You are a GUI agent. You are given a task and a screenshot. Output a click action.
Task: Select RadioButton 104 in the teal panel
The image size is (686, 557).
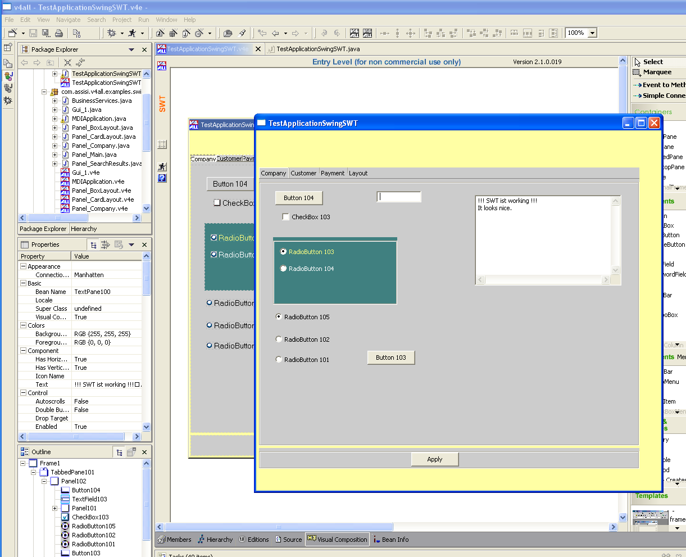[x=283, y=269]
